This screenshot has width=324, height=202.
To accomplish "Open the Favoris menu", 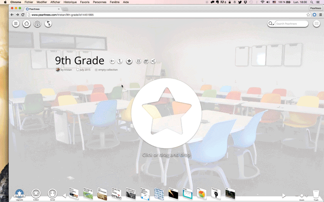I will click(85, 2).
